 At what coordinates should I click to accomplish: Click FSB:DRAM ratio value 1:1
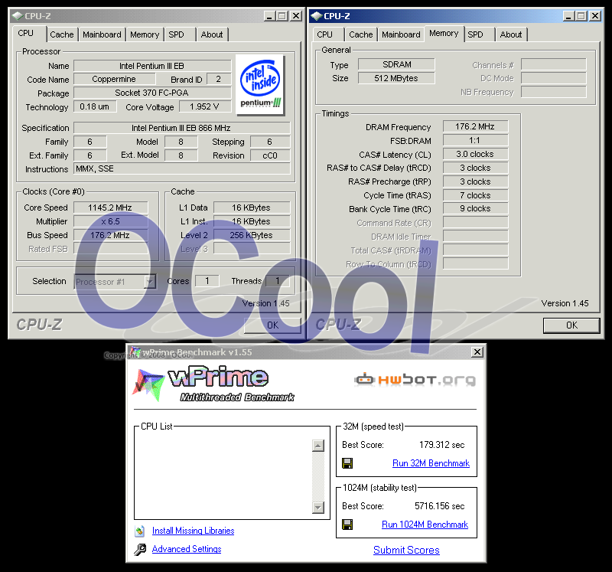[x=475, y=140]
